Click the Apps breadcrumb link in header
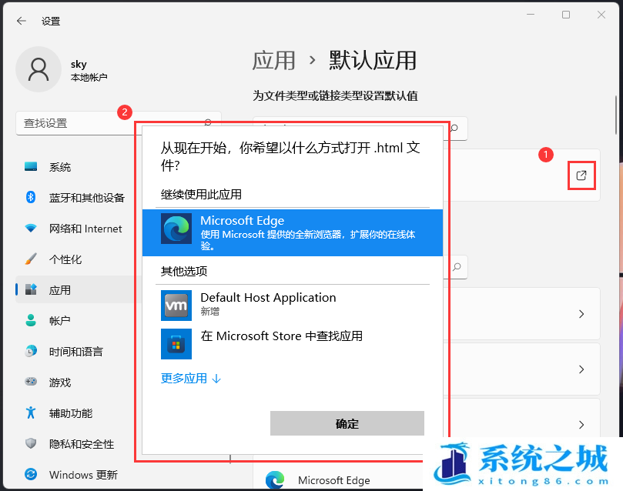The width and height of the screenshot is (623, 491). (274, 60)
